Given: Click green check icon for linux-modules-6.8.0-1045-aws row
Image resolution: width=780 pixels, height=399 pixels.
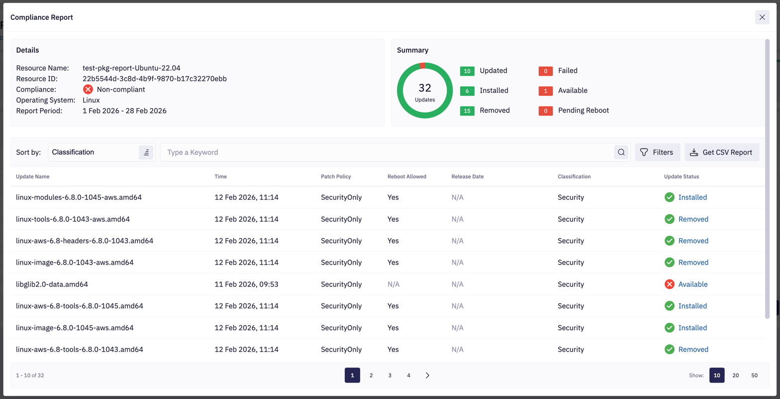Looking at the screenshot, I should click(670, 198).
